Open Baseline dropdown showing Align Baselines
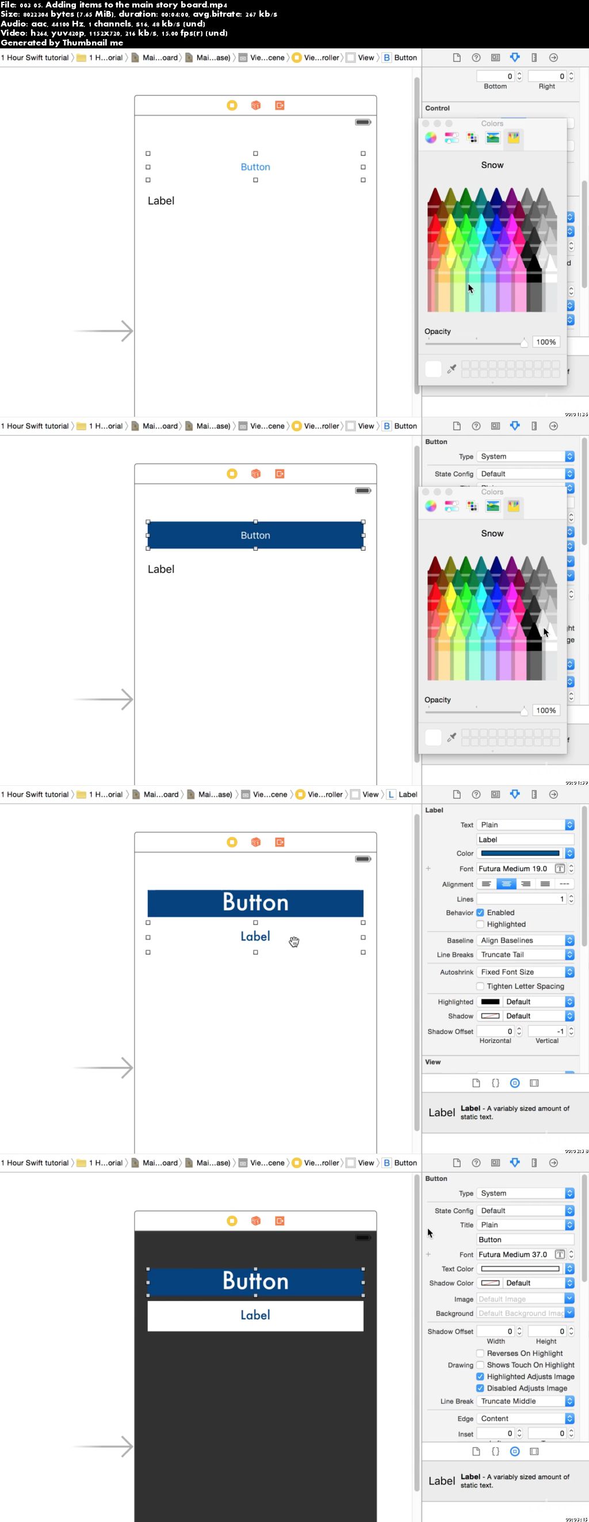The width and height of the screenshot is (589, 1522). [525, 940]
